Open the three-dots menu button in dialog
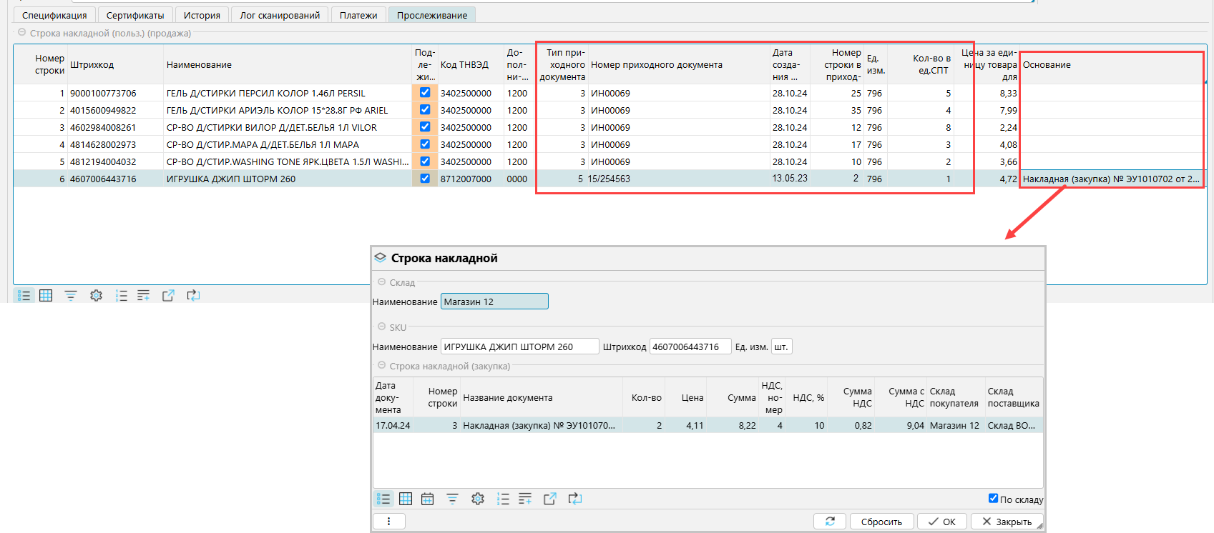 click(389, 522)
